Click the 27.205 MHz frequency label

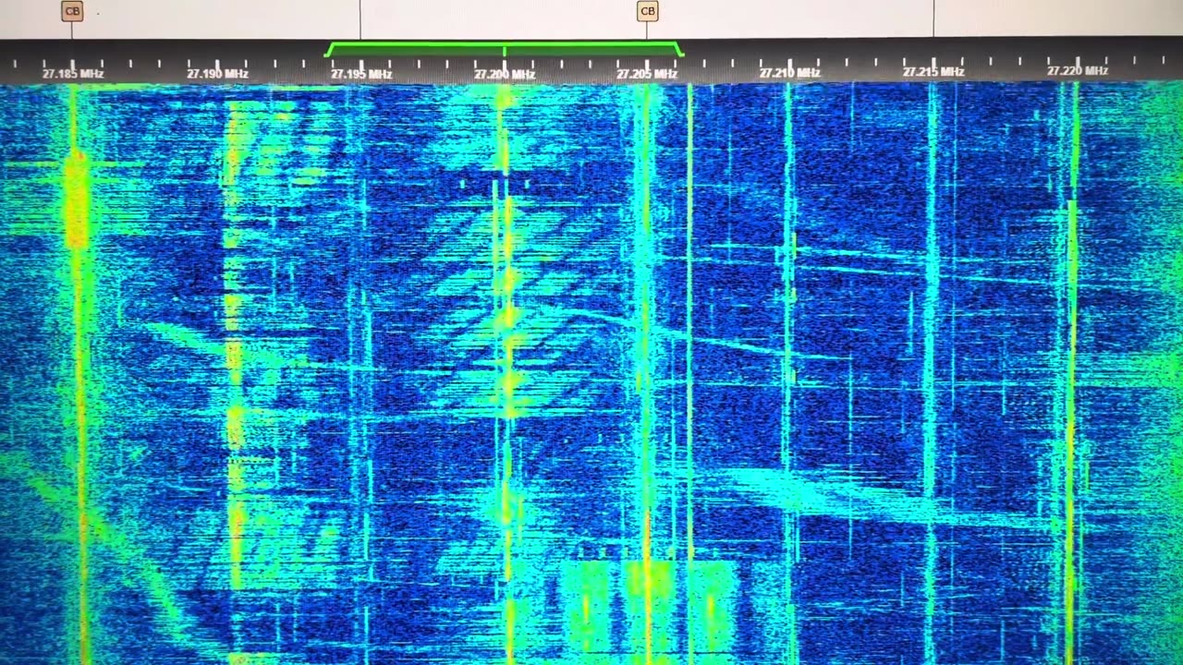coord(647,74)
